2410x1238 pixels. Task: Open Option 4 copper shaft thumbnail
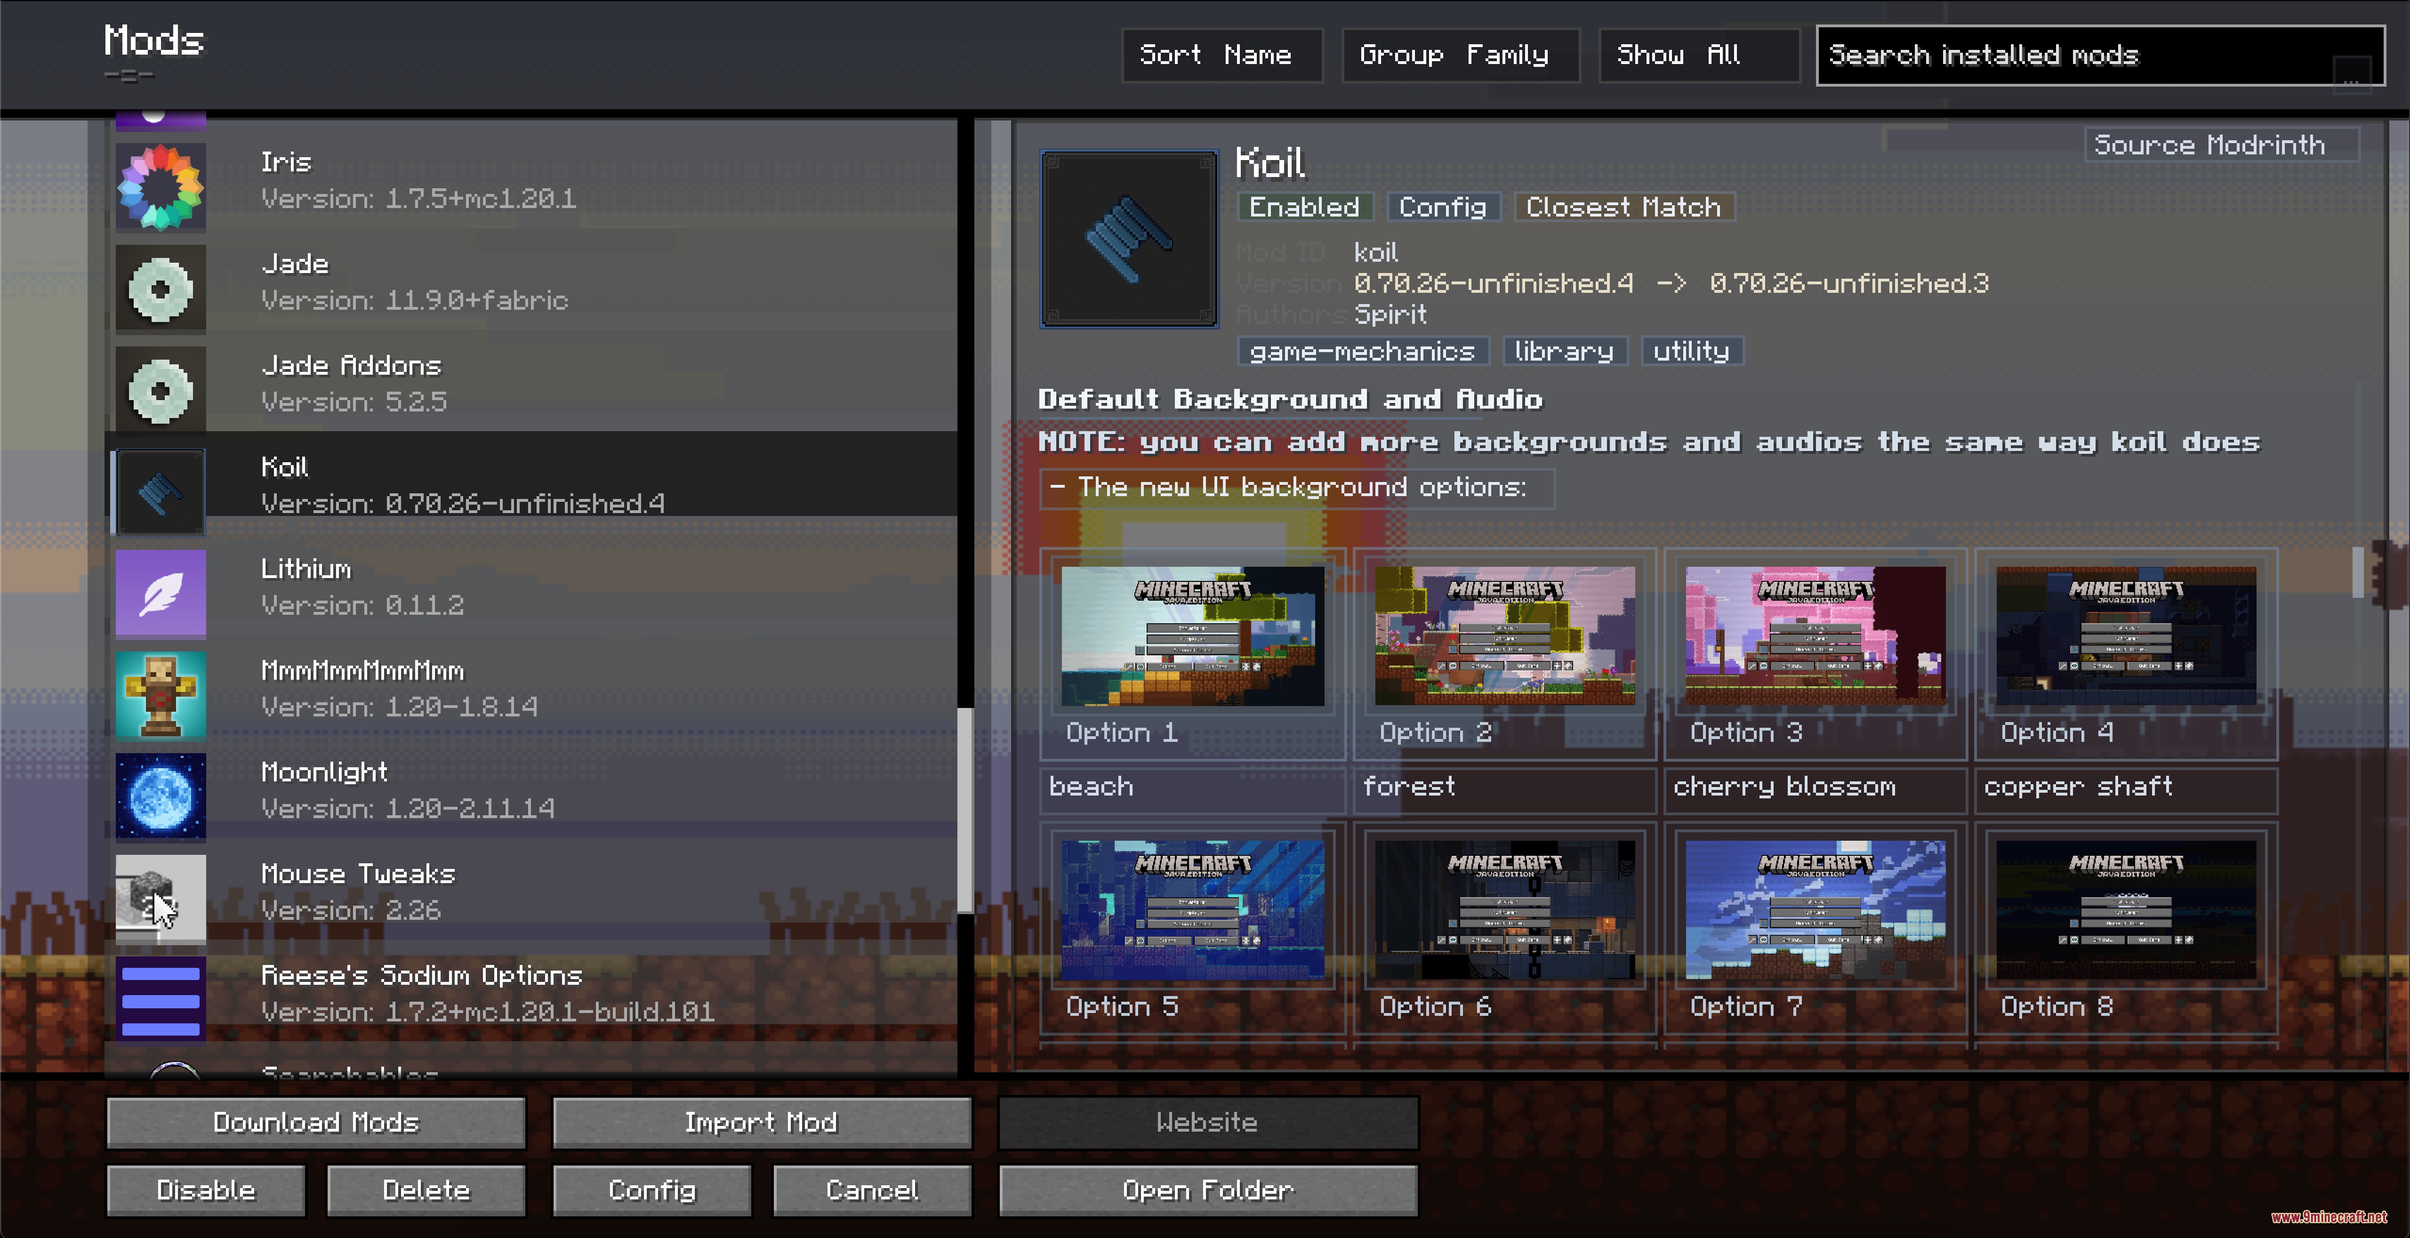coord(2126,635)
